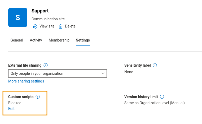The height and width of the screenshot is (124, 202).
Task: Click the Custom scripts info icon
Action: pos(38,97)
